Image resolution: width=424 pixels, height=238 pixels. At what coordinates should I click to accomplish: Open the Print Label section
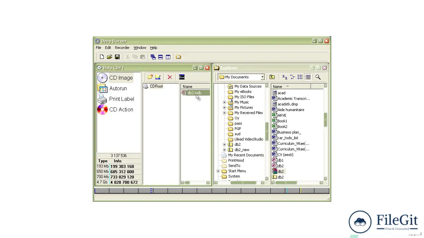pyautogui.click(x=116, y=99)
